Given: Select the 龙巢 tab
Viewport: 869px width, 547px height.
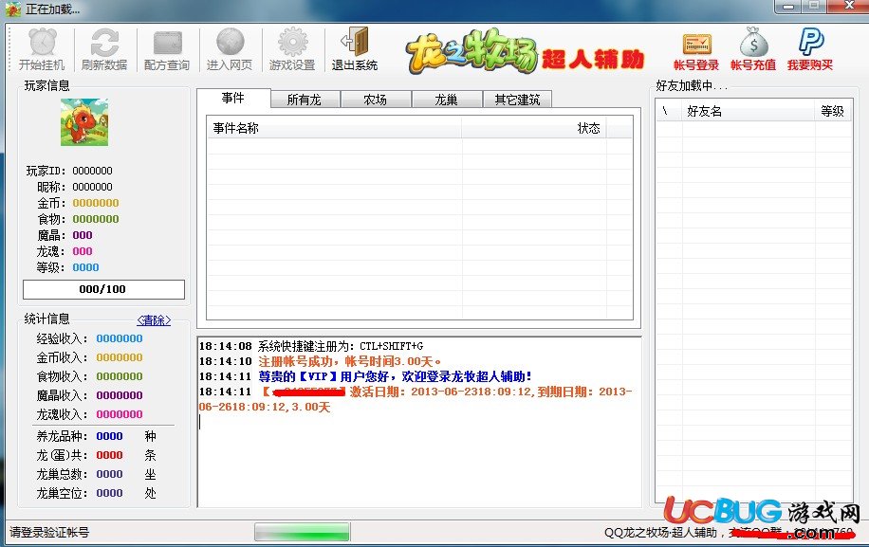Looking at the screenshot, I should [446, 100].
